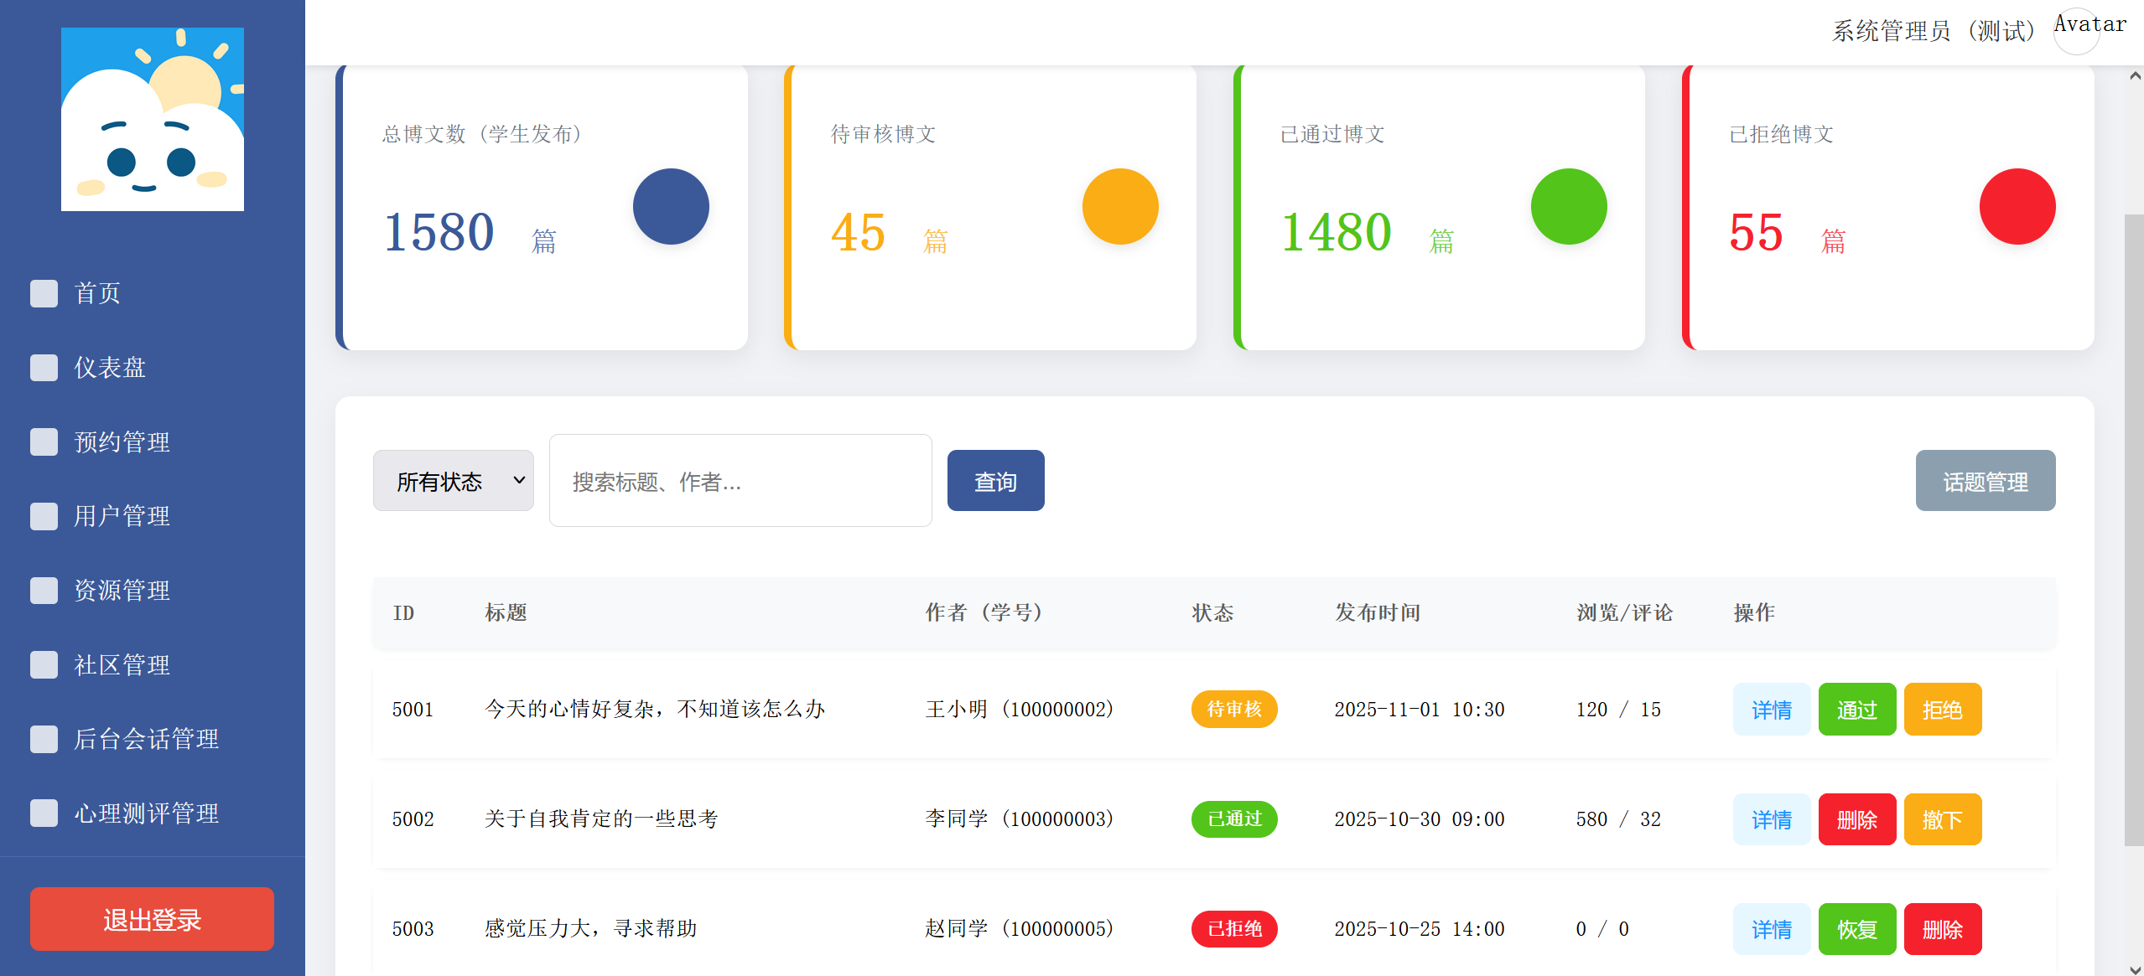This screenshot has height=976, width=2144.
Task: Open the 所有状态 status dropdown
Action: tap(453, 481)
